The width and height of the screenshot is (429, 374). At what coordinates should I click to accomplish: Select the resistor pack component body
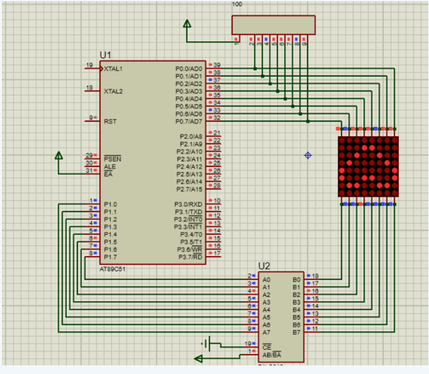[274, 25]
